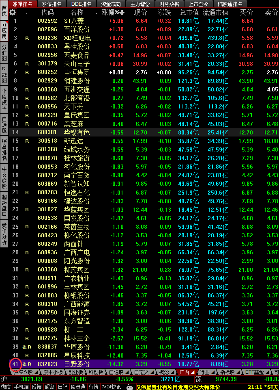Click the 反馈 button
279x390 pixels.
tap(37, 387)
